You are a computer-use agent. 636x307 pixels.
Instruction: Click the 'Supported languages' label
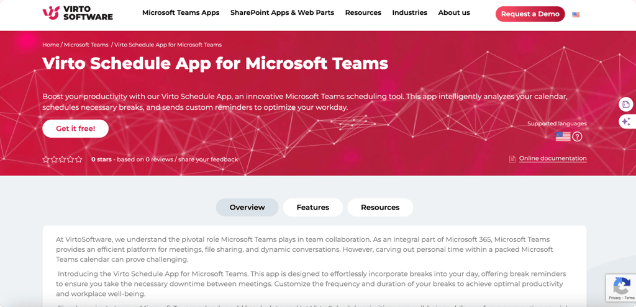tap(557, 124)
